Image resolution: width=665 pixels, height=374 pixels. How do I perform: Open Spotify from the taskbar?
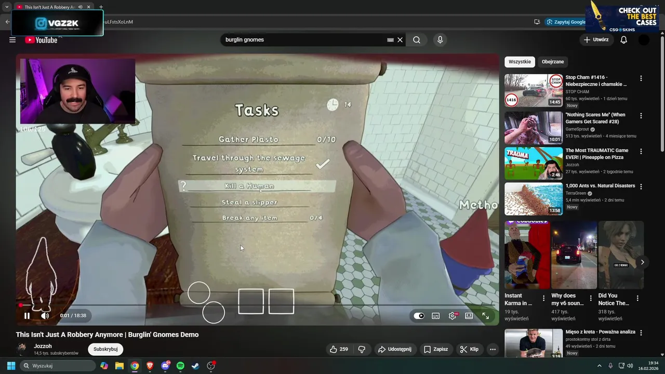[x=180, y=366]
